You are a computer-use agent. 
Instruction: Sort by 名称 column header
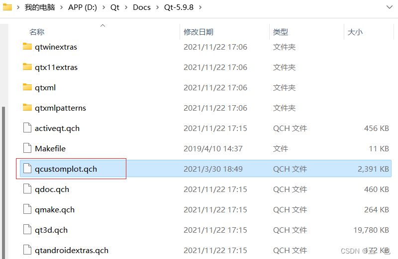coord(36,32)
